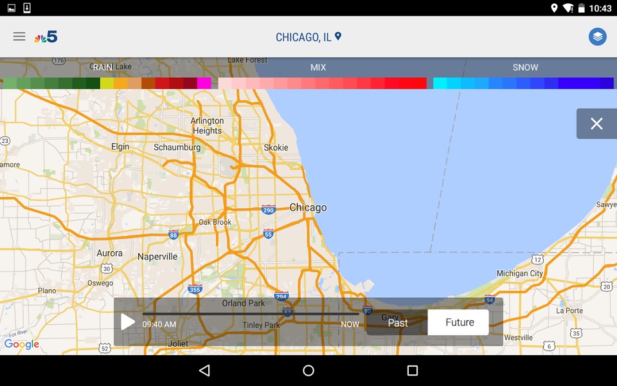Tap the download notification in status bar
The image size is (617, 386).
[27, 8]
